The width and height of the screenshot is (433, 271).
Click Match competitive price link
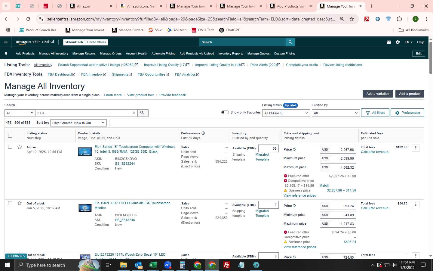324,185
